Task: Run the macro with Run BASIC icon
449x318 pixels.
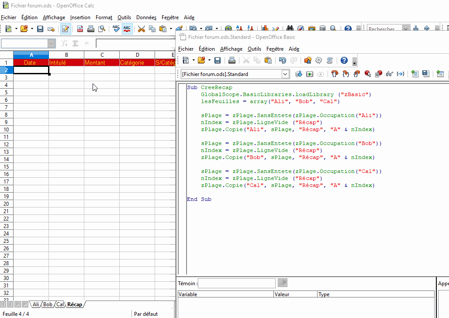Action: 310,74
